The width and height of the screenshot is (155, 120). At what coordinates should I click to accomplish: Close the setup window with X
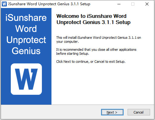pos(147,4)
